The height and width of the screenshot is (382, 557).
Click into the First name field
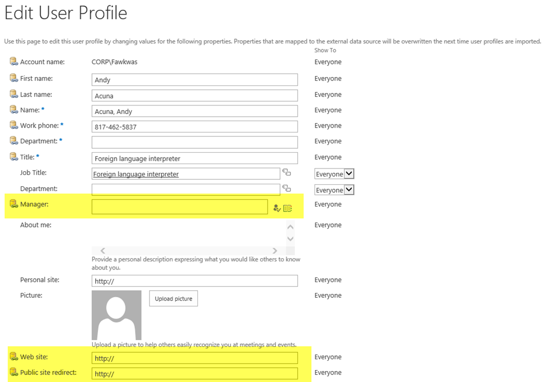tap(195, 79)
